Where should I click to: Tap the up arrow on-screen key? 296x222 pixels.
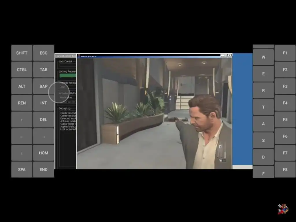[22, 120]
